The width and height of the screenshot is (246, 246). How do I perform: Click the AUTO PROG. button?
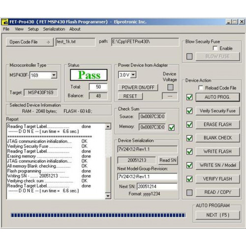click(x=217, y=97)
